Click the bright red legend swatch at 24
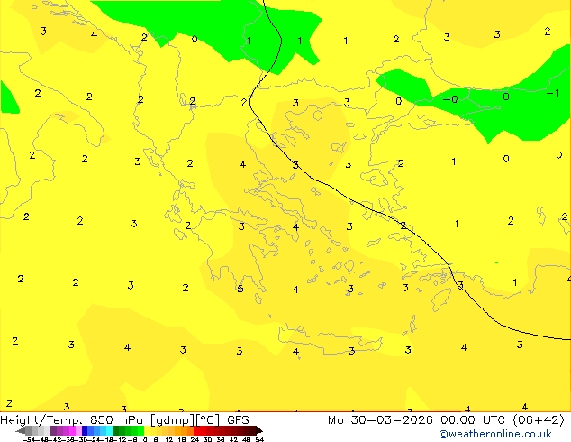571x442 pixels. tap(196, 430)
